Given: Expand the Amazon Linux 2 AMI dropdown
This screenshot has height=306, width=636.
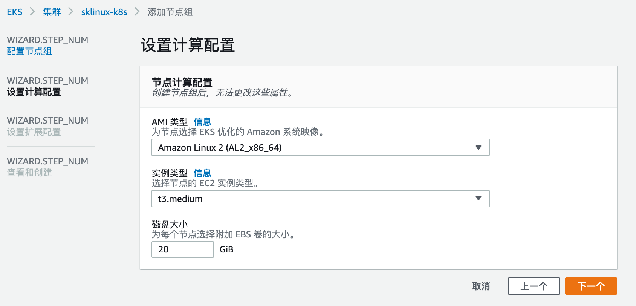Looking at the screenshot, I should pyautogui.click(x=313, y=148).
